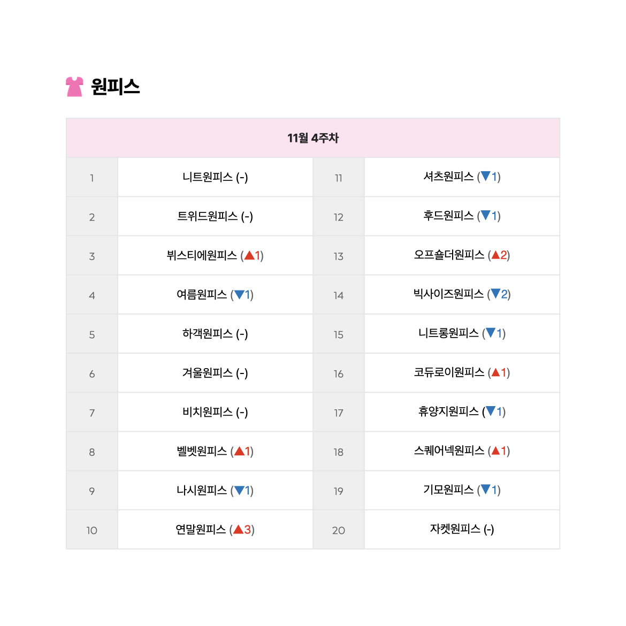Click the blue down arrow beside 여름원피스
The height and width of the screenshot is (626, 626).
click(240, 295)
